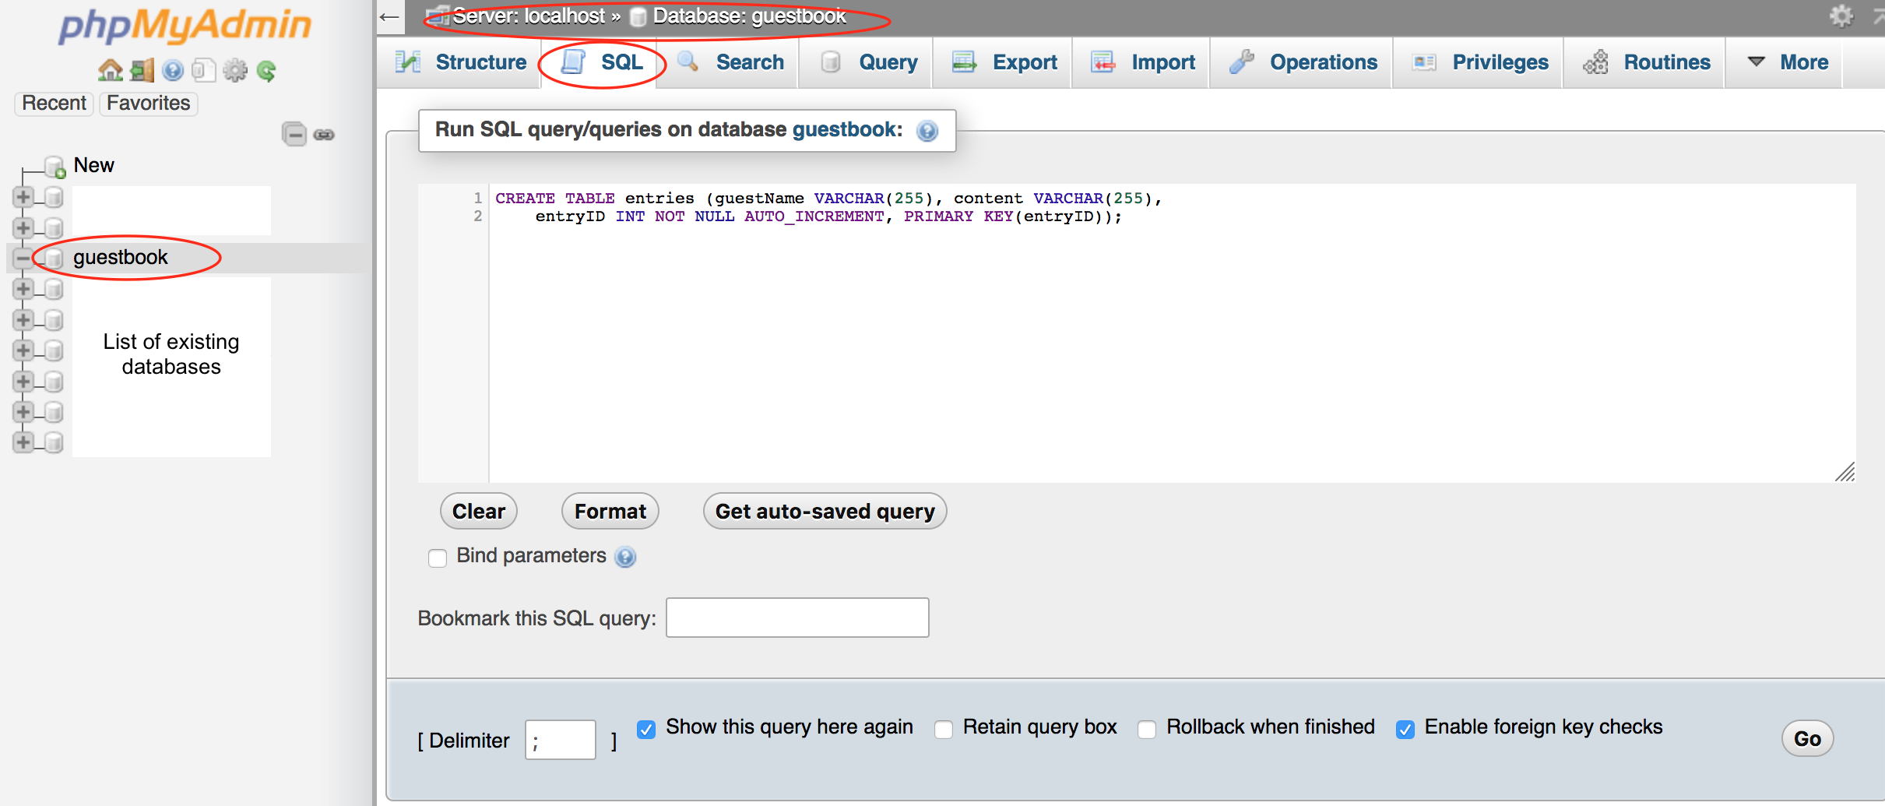Reload the navigation panel with green refresh icon
This screenshot has width=1885, height=806.
[x=266, y=69]
